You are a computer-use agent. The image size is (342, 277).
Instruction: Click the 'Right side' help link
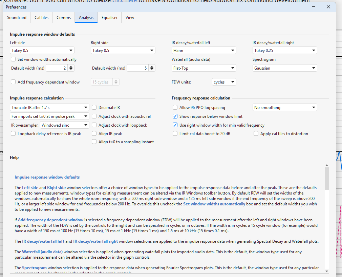56,188
